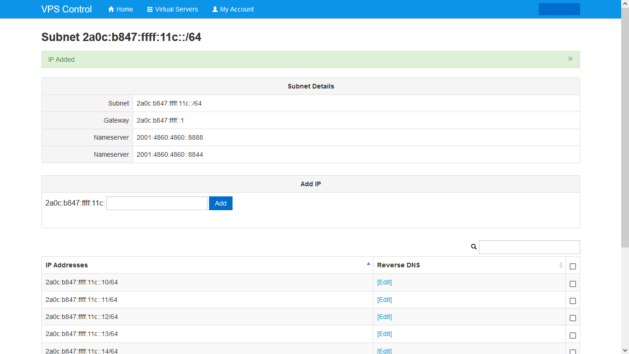Image resolution: width=629 pixels, height=354 pixels.
Task: Edit reverse DNS for ::12/64
Action: tap(384, 317)
